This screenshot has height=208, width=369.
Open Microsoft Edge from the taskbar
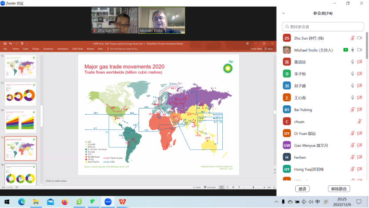tap(22, 202)
